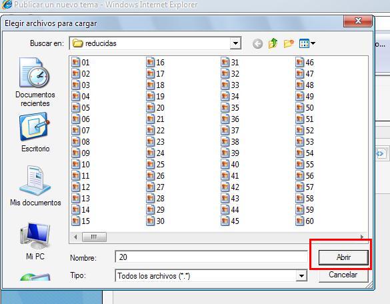
Task: Open Mis documentos location
Action: pos(35,186)
